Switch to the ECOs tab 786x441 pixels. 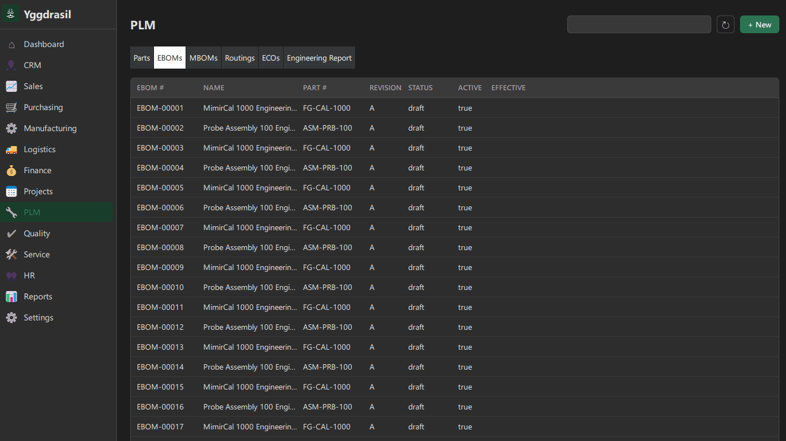pos(270,58)
